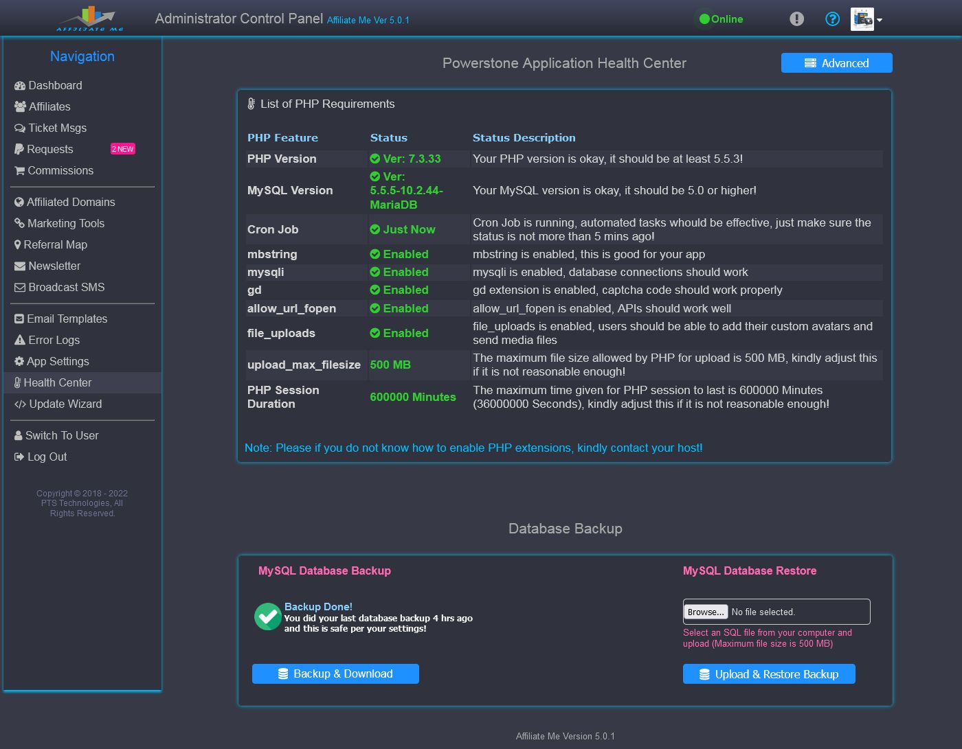The width and height of the screenshot is (962, 749).
Task: Open the help question mark icon
Action: pyautogui.click(x=832, y=19)
